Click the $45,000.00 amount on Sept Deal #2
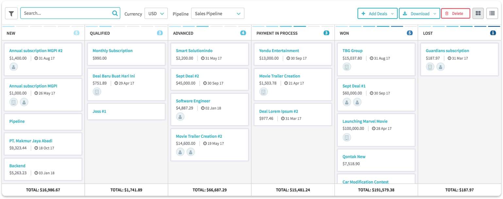503x199 pixels. coord(186,83)
